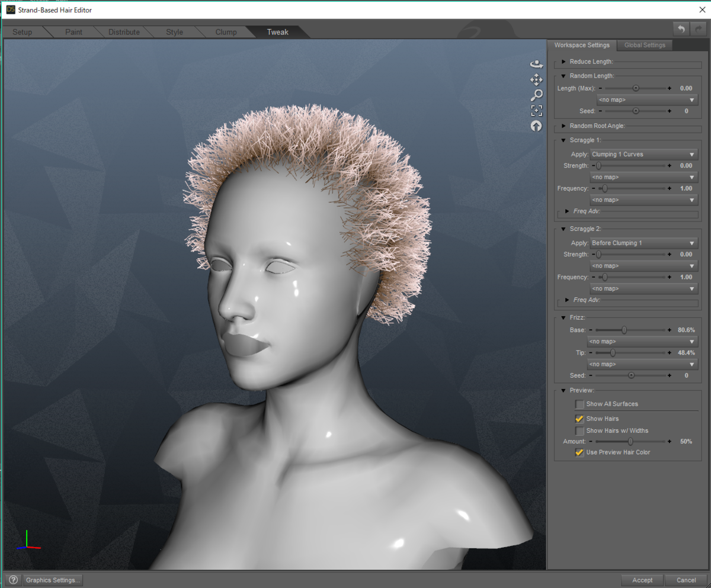Activate the zoom magnifier icon
The width and height of the screenshot is (711, 588).
(x=536, y=95)
